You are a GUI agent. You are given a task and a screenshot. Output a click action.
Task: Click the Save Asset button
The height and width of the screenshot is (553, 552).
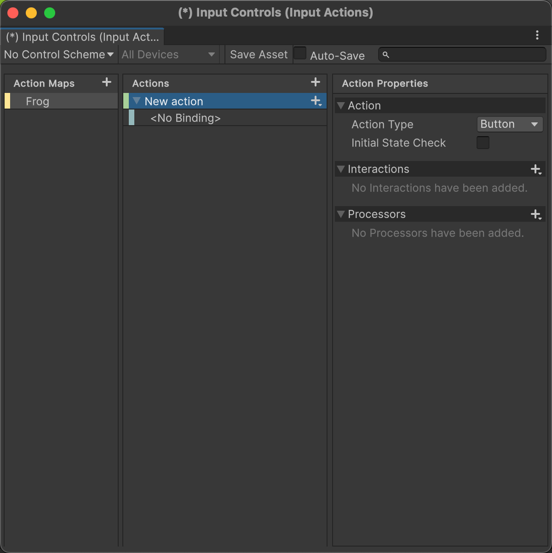pyautogui.click(x=259, y=54)
